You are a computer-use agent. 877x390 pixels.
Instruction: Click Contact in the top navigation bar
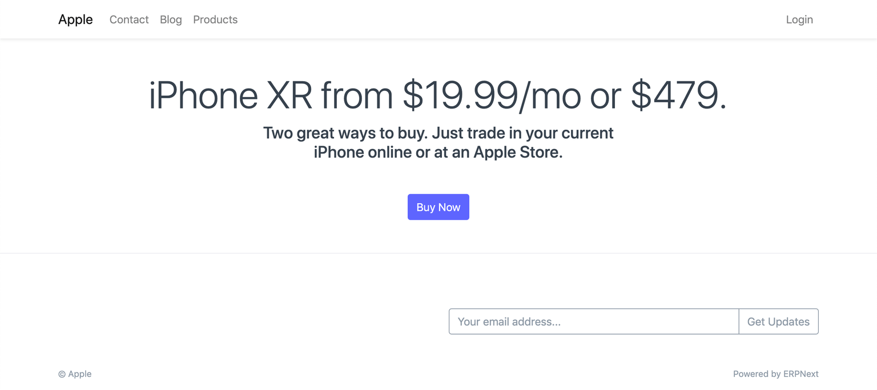(129, 19)
